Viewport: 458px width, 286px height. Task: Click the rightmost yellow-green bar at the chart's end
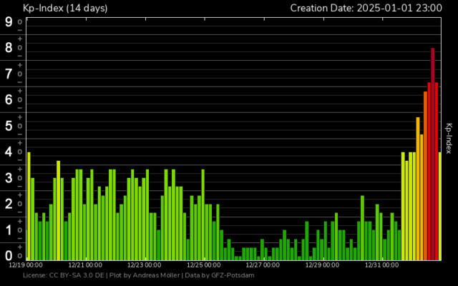pos(440,206)
